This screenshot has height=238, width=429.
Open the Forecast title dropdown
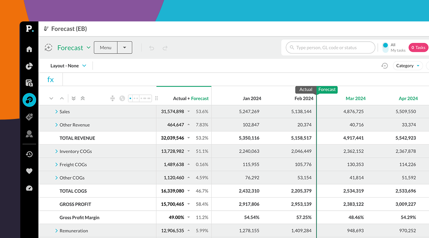(89, 48)
